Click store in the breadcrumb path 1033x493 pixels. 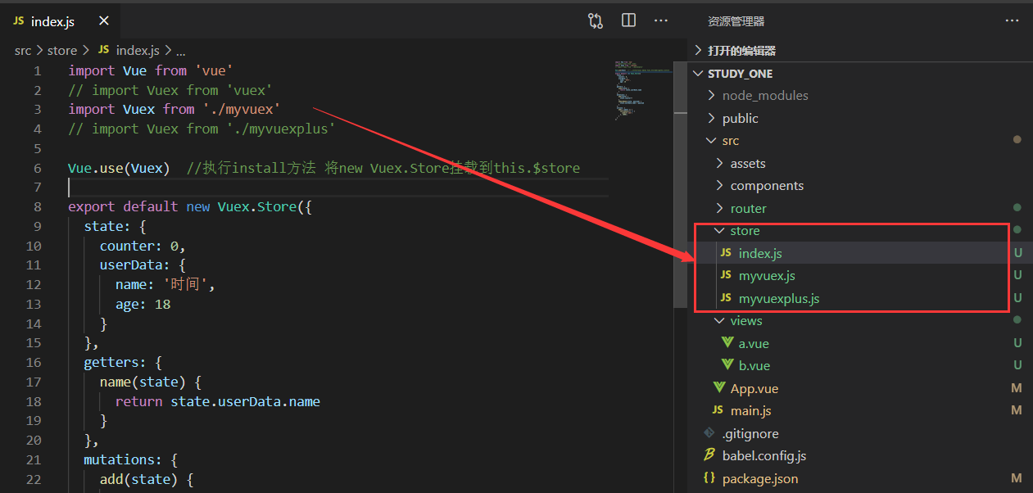point(62,51)
